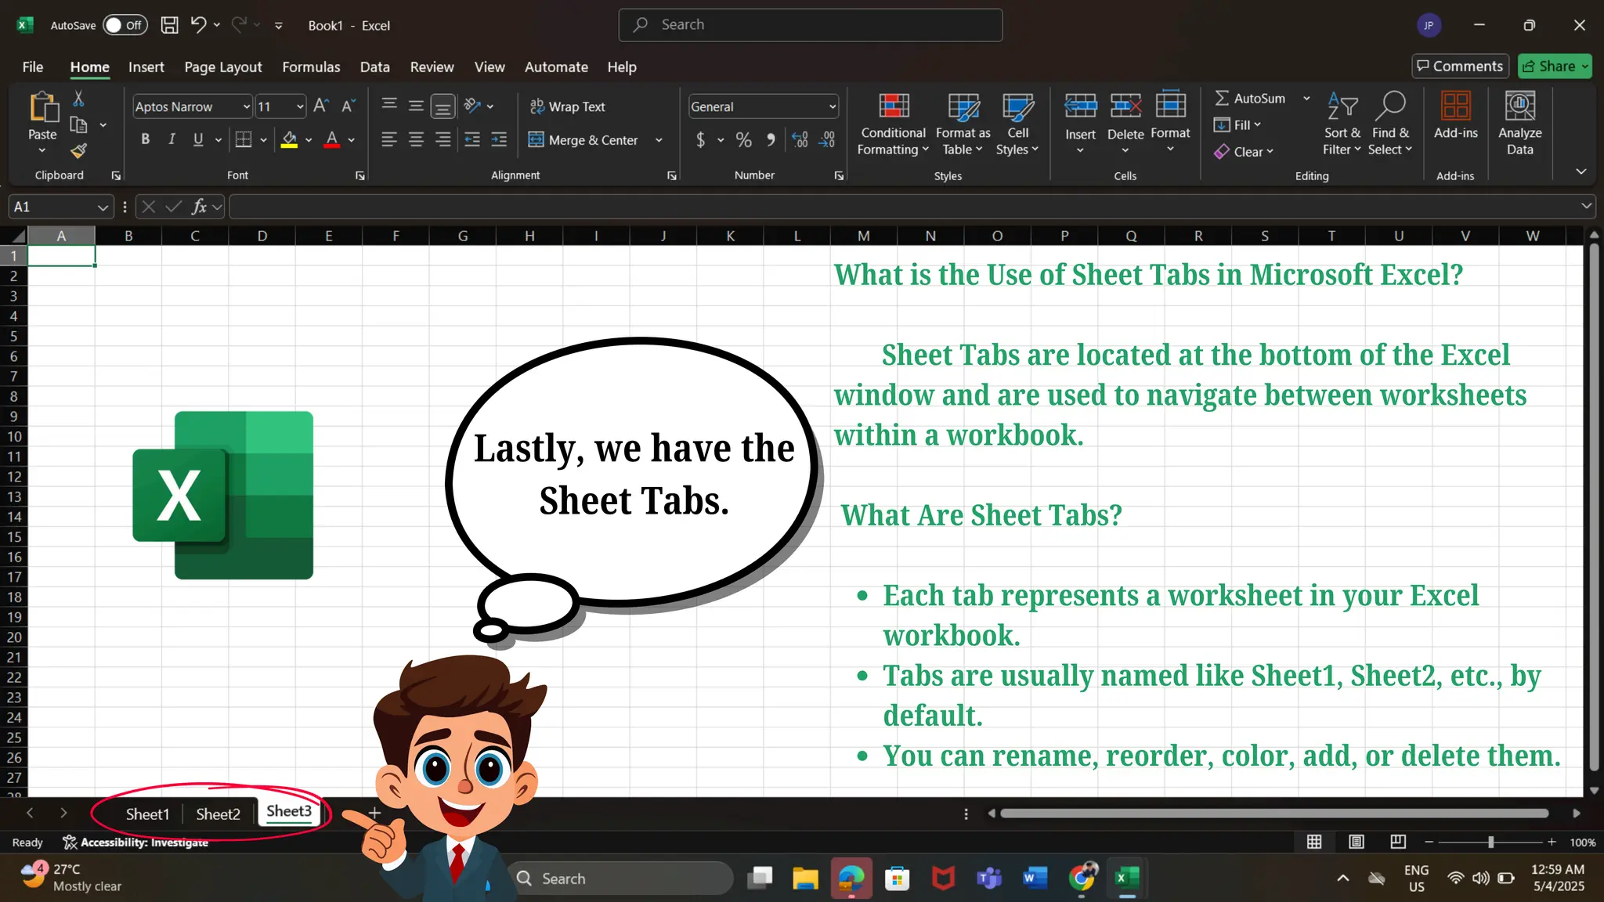The image size is (1604, 902).
Task: Click the Paste clipboard icon
Action: [43, 107]
